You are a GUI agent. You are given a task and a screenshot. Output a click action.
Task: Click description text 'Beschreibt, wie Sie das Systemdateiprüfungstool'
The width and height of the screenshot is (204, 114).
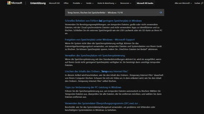coord(110,109)
